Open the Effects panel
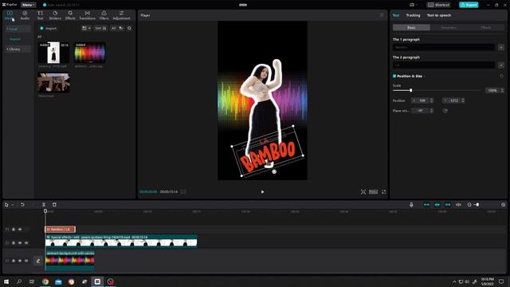Screen dimensions: 510x287 (x=70, y=15)
